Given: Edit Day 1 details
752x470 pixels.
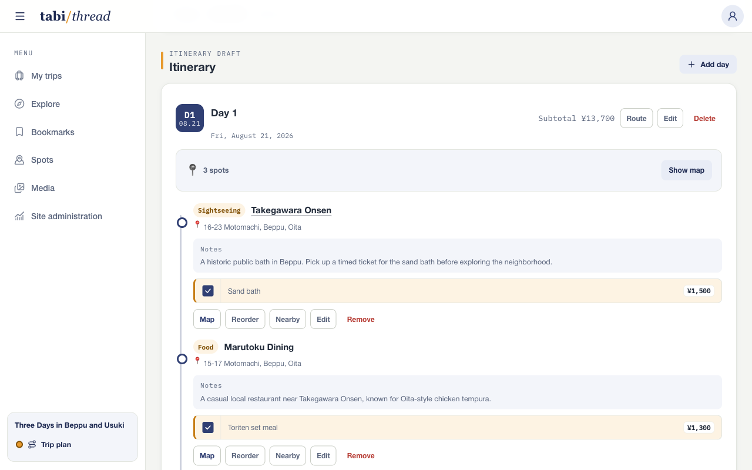Looking at the screenshot, I should pos(670,118).
